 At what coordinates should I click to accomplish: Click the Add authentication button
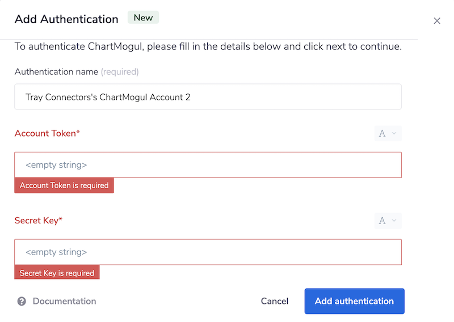[x=354, y=301]
